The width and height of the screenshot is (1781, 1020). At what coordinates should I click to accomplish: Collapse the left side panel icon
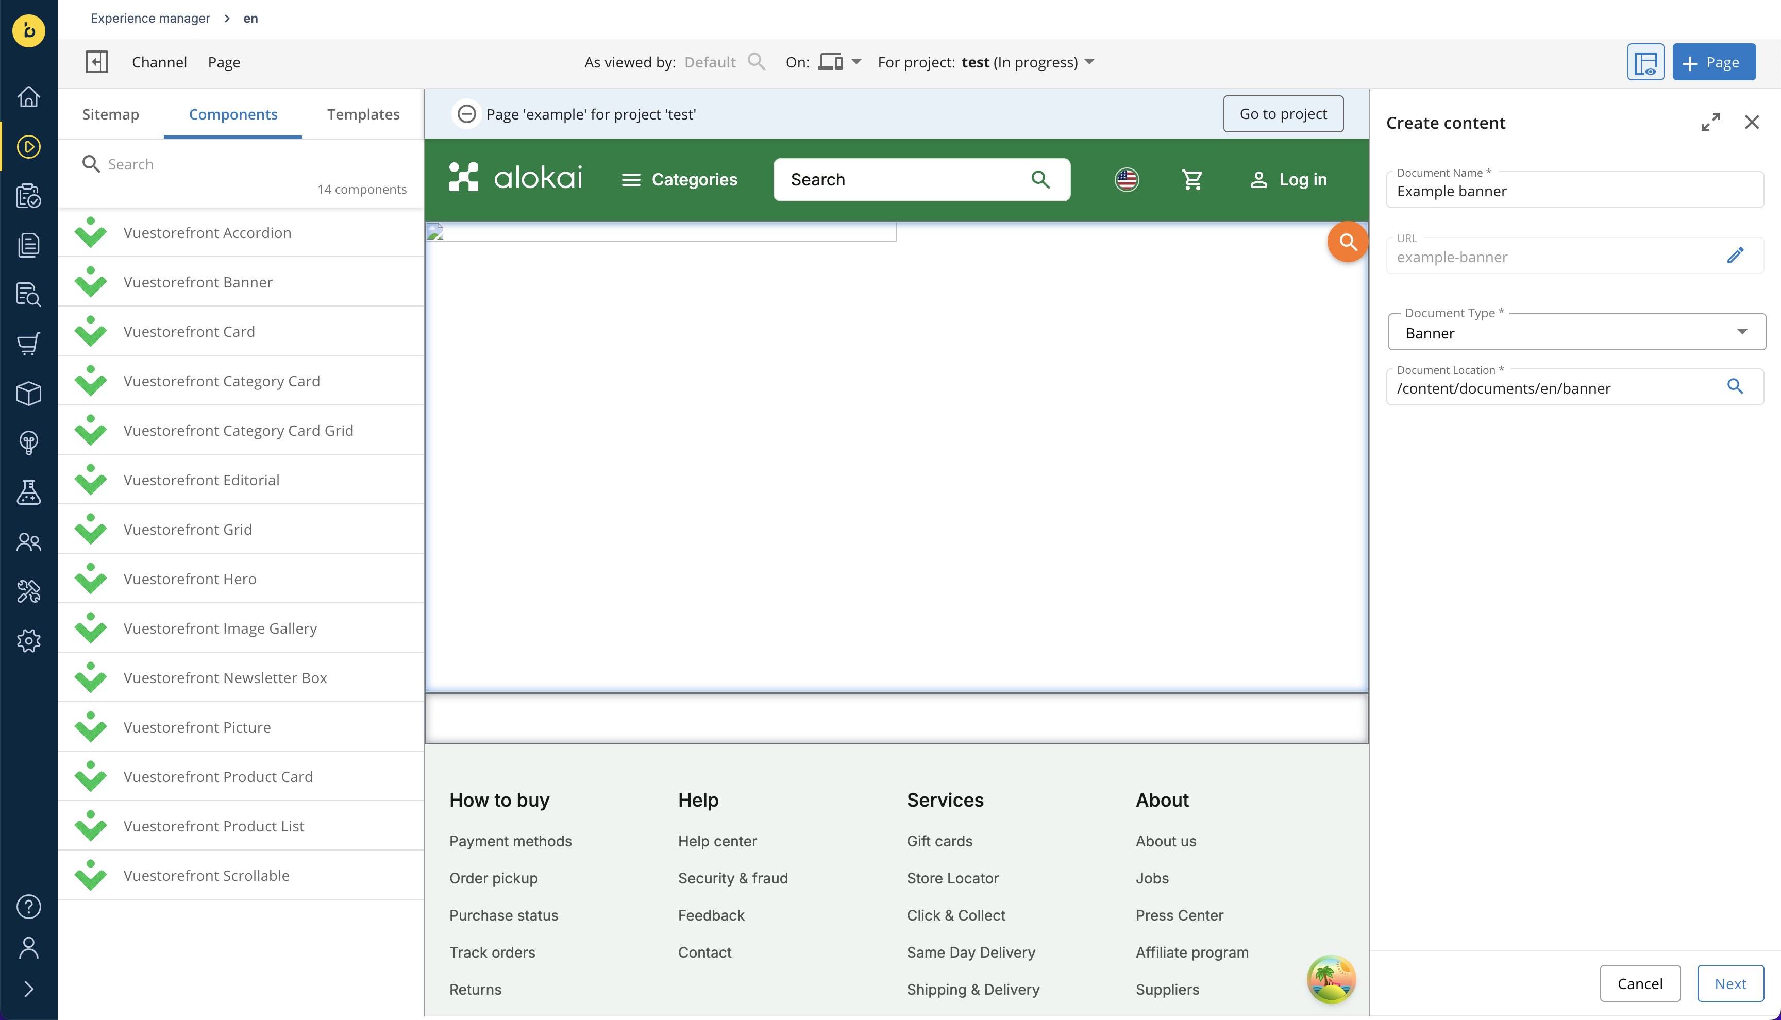(97, 62)
